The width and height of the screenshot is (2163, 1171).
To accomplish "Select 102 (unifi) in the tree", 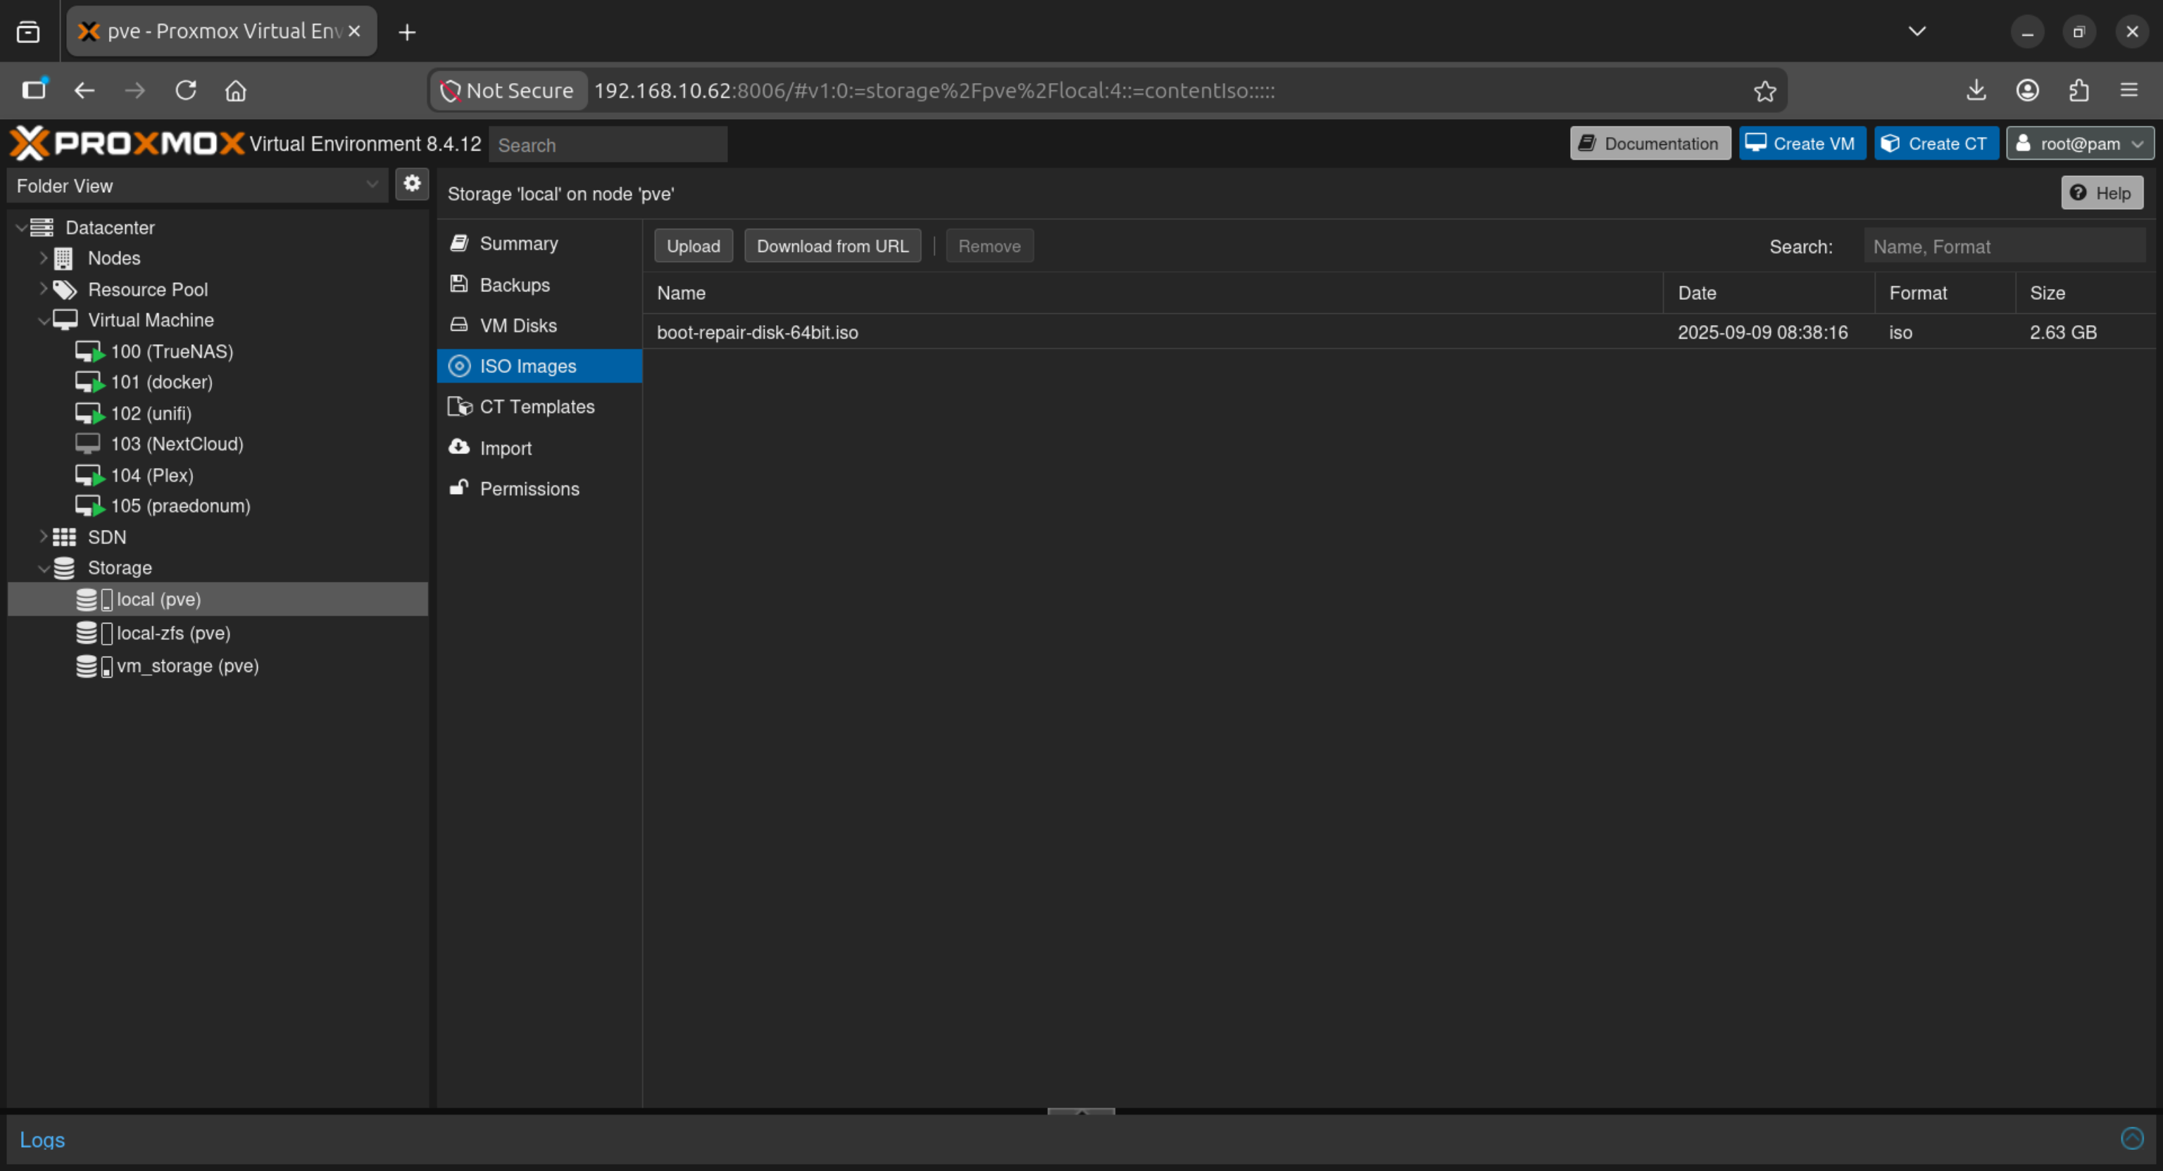I will [218, 414].
